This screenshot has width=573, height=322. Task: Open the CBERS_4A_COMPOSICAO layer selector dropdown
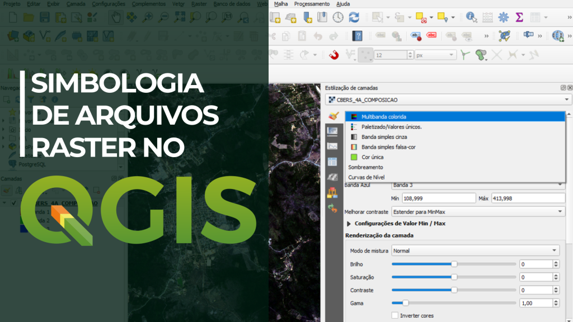point(449,100)
